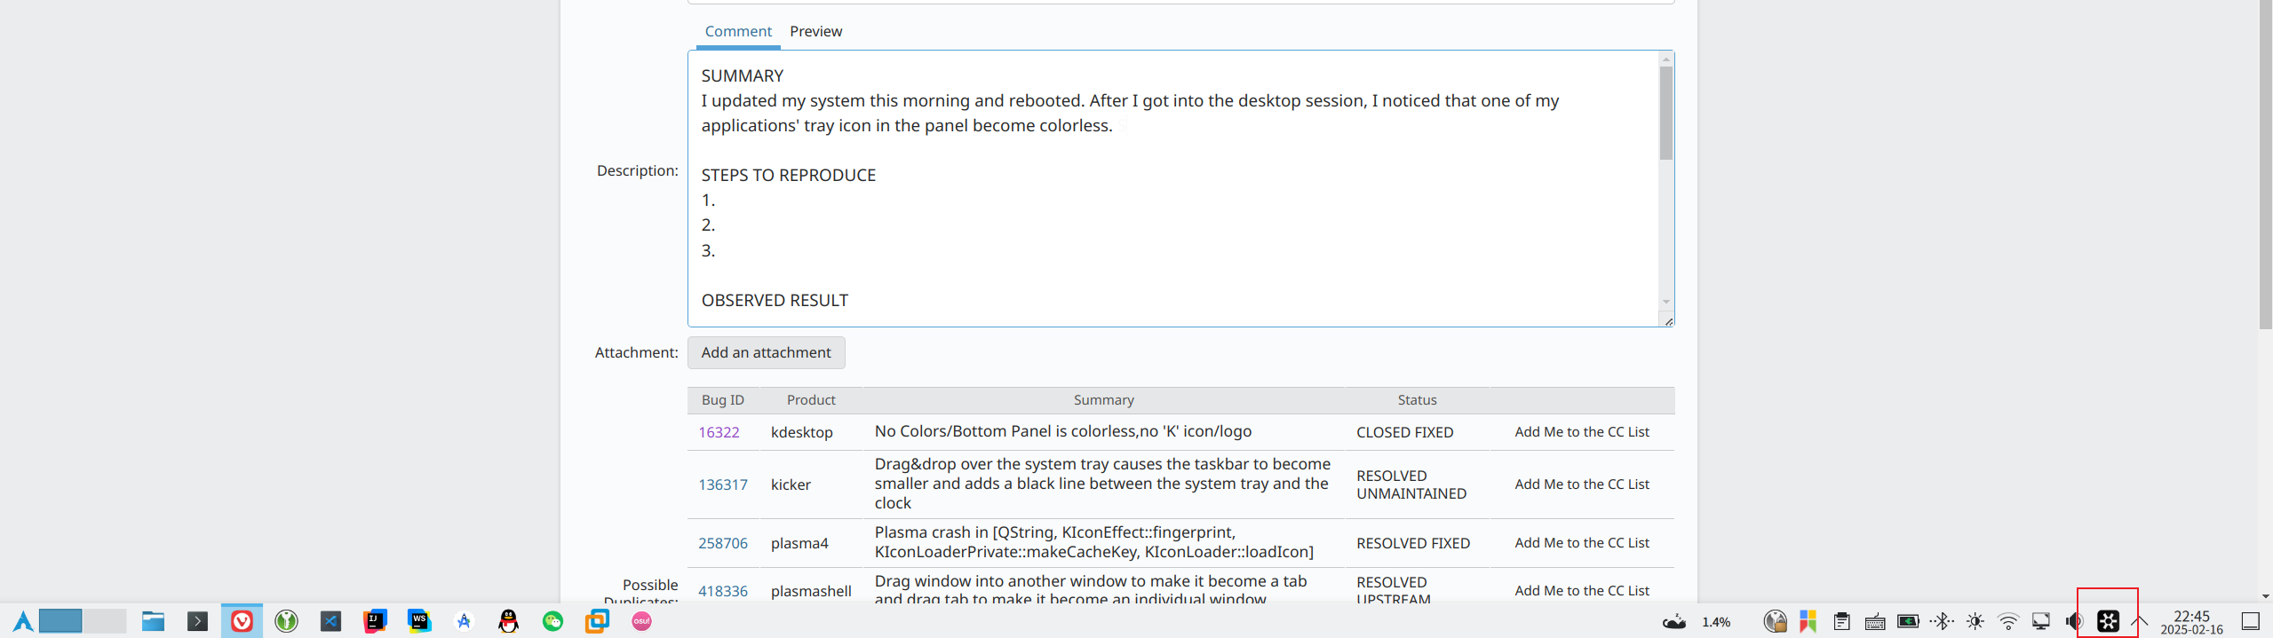Open the volume control tray icon
This screenshot has height=638, width=2273.
(x=2073, y=621)
